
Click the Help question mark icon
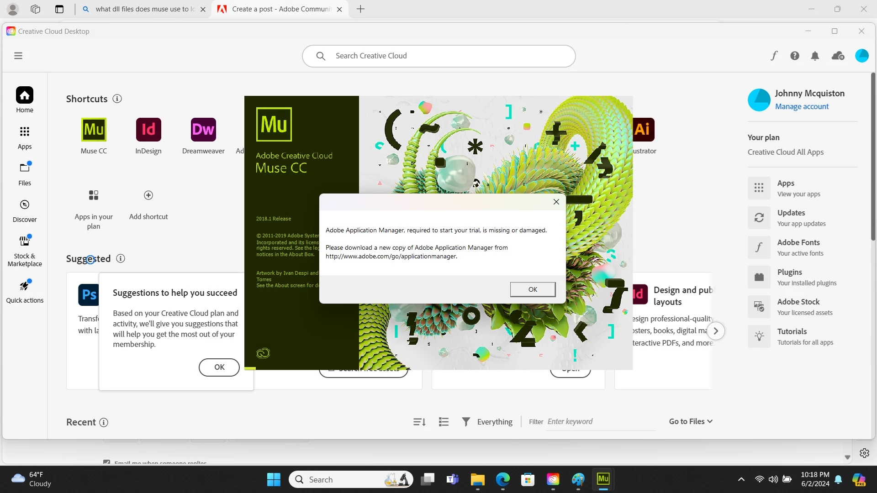tap(795, 56)
